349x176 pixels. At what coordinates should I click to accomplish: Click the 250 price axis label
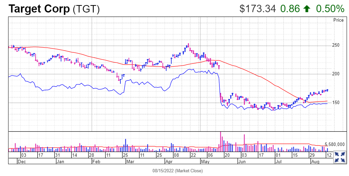tap(336, 46)
